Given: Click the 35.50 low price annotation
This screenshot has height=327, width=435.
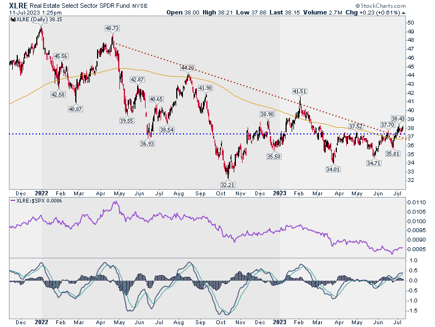Looking at the screenshot, I should (x=274, y=157).
